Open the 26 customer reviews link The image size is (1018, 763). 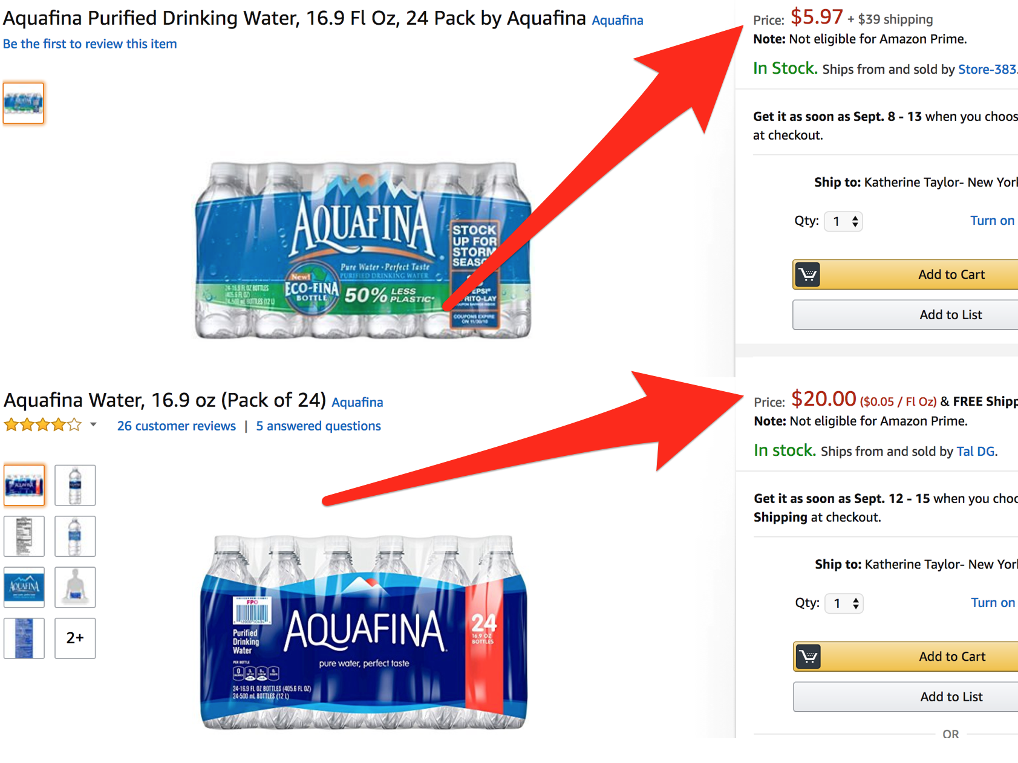tap(177, 426)
